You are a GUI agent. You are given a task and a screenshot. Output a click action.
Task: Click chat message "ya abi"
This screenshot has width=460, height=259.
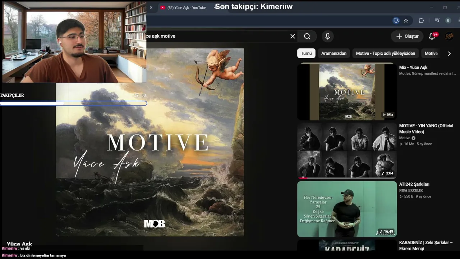(x=25, y=248)
